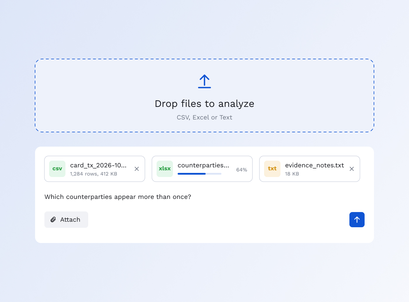Screen dimensions: 409x302
Task: Click the "CSV, Excel or Text" hint
Action: [x=204, y=117]
